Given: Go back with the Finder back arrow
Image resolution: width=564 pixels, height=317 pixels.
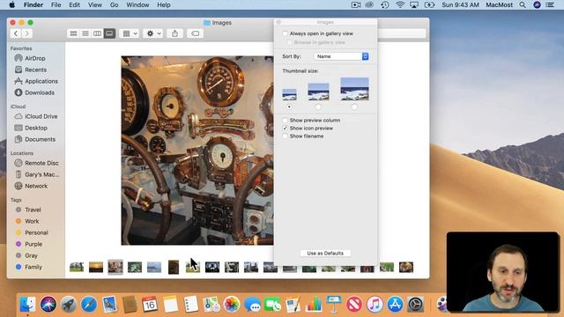Looking at the screenshot, I should pos(16,33).
